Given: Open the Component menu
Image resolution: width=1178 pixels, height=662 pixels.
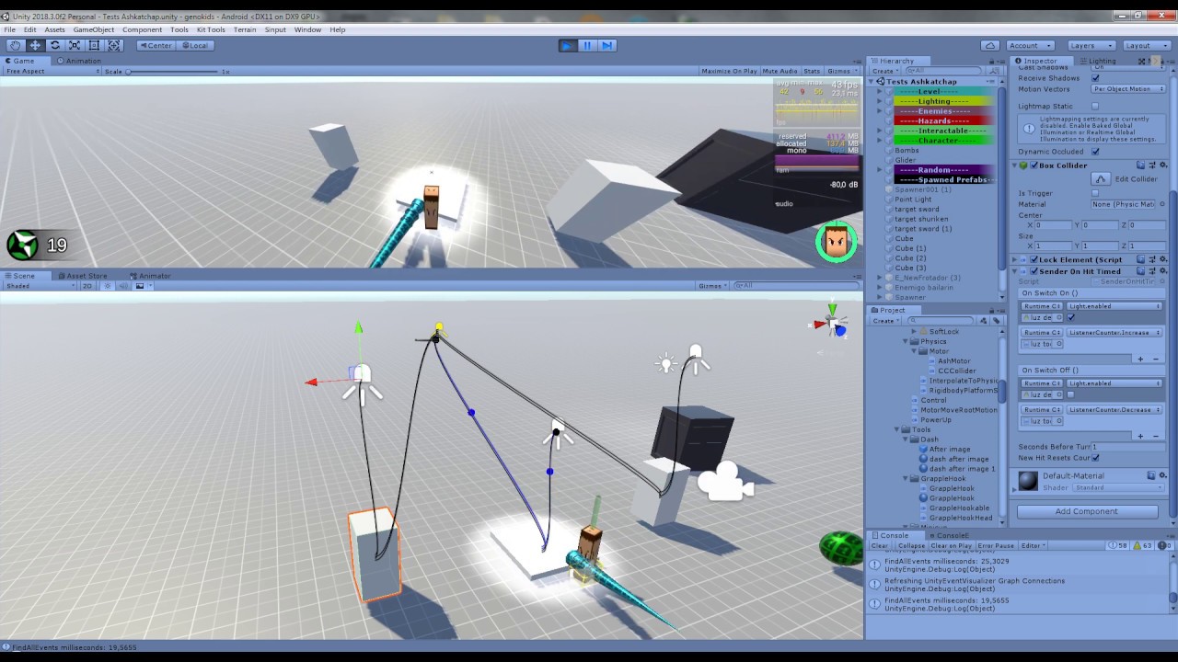Looking at the screenshot, I should (x=142, y=29).
